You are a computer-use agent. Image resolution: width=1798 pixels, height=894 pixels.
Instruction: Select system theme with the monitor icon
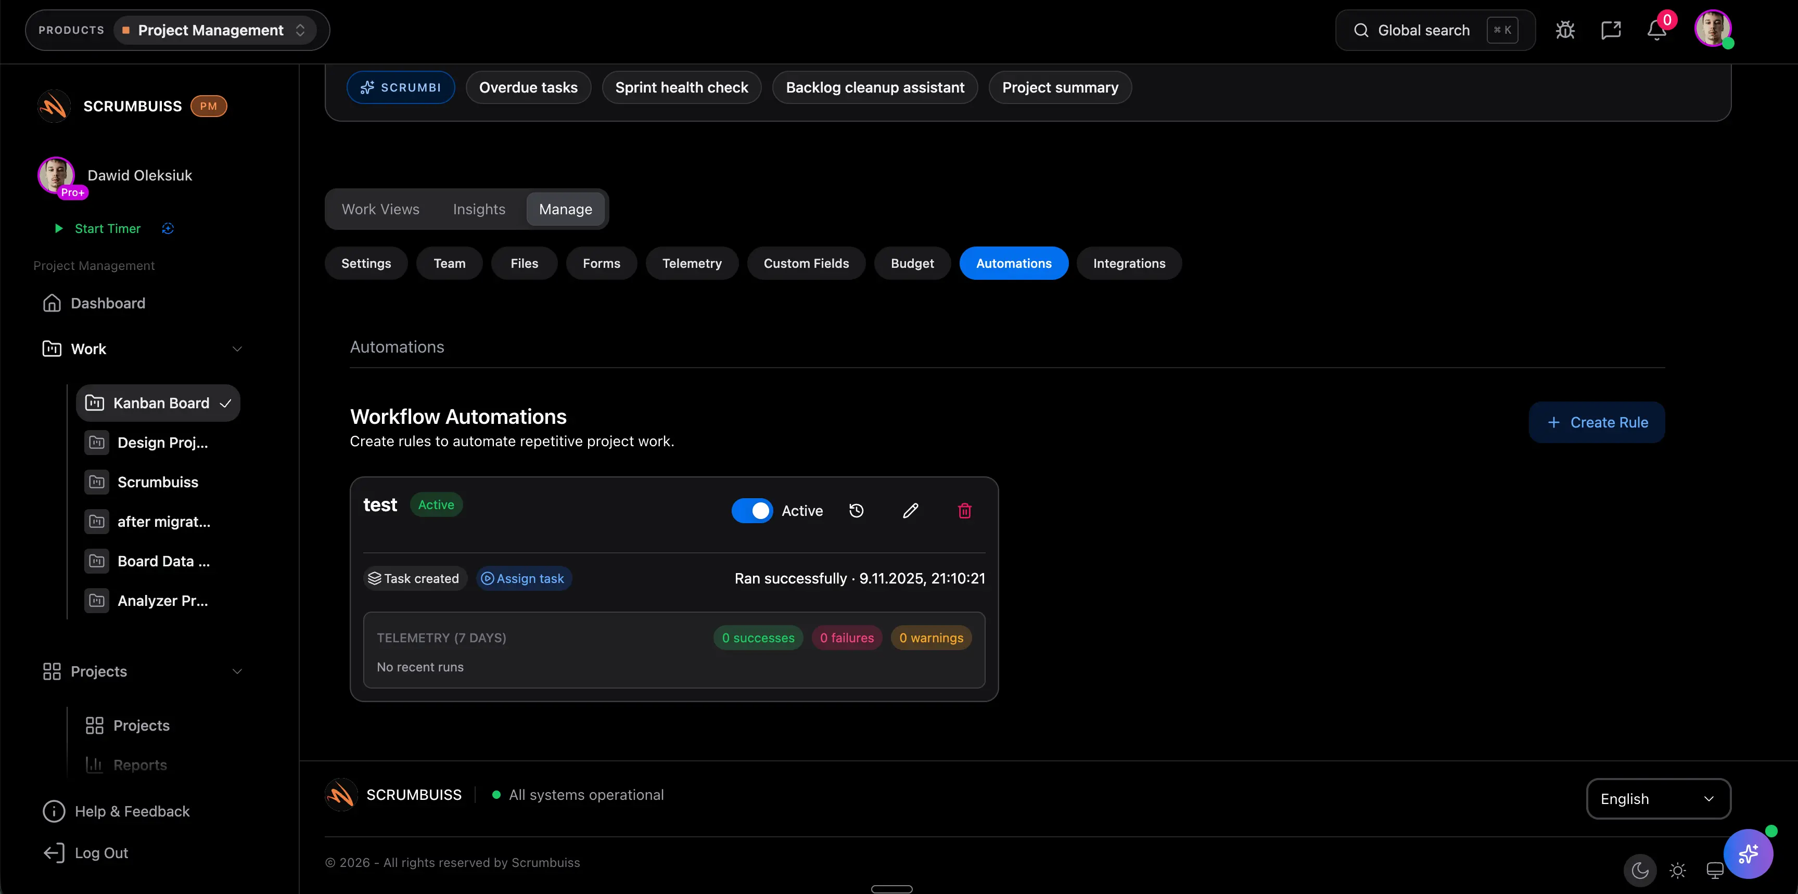click(1715, 870)
